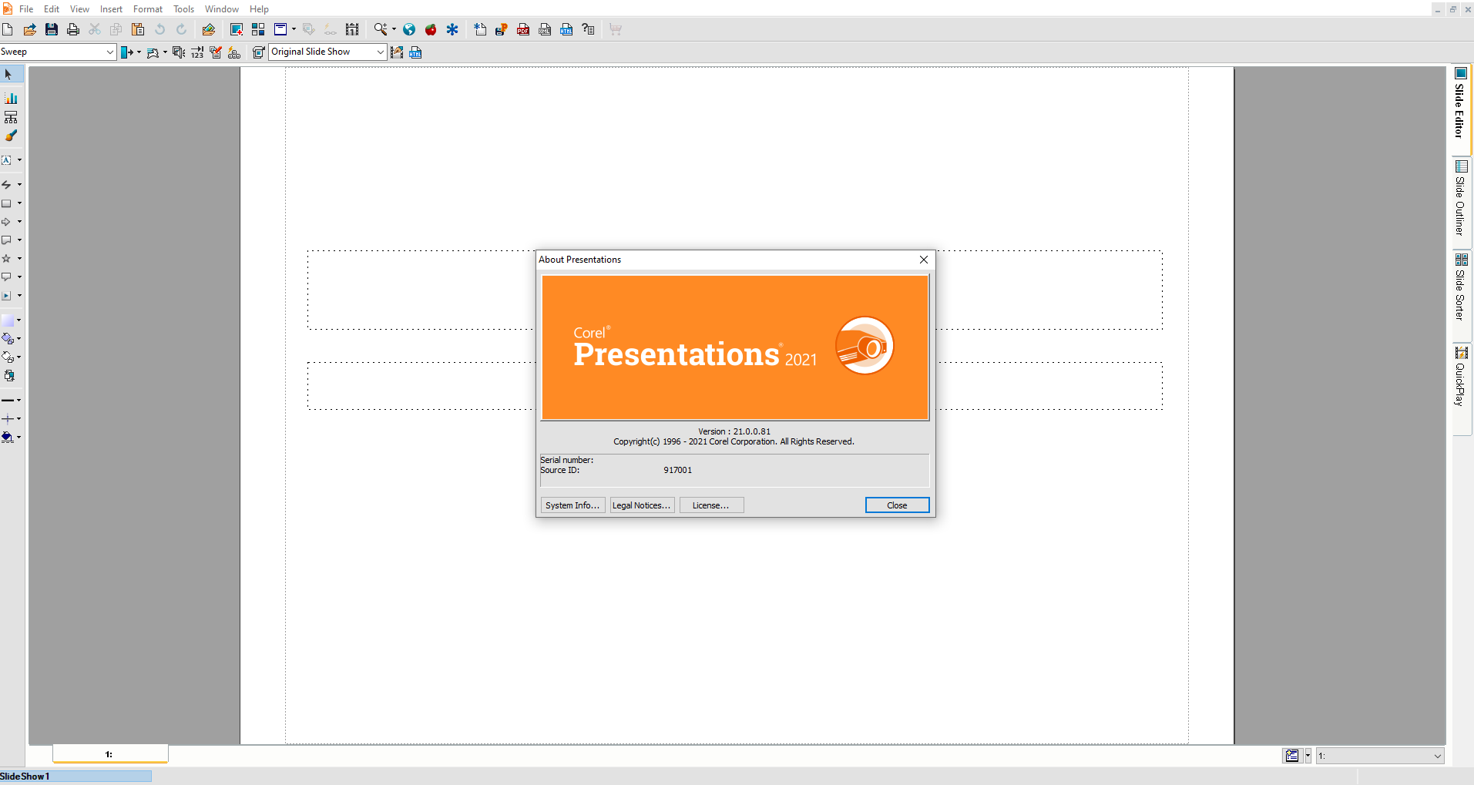Click the zoom magnifier icon

(x=380, y=29)
